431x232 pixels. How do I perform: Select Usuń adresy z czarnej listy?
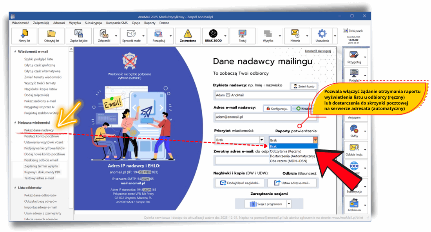43,213
